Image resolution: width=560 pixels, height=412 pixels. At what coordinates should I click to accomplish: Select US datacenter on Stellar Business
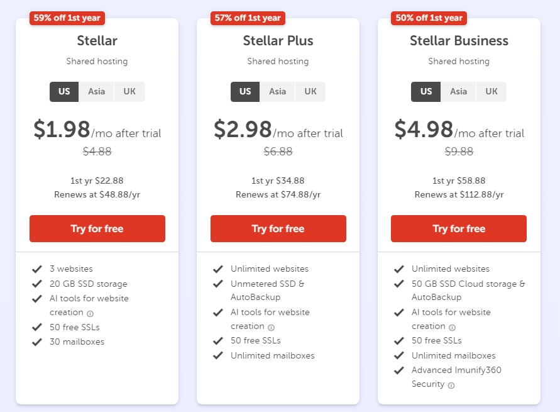pyautogui.click(x=426, y=91)
